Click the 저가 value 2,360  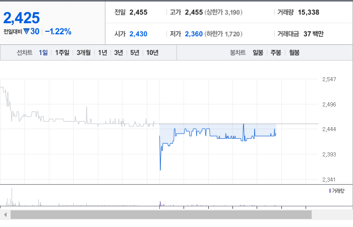(x=194, y=34)
